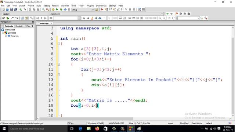The width and height of the screenshot is (235, 132).
Task: Click the wrench options icon
Action: coord(206,18)
